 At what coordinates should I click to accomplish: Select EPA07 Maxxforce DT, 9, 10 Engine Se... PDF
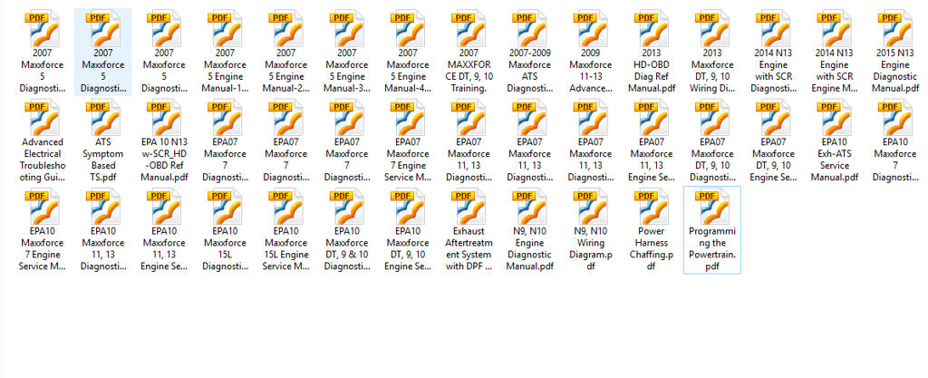click(774, 141)
